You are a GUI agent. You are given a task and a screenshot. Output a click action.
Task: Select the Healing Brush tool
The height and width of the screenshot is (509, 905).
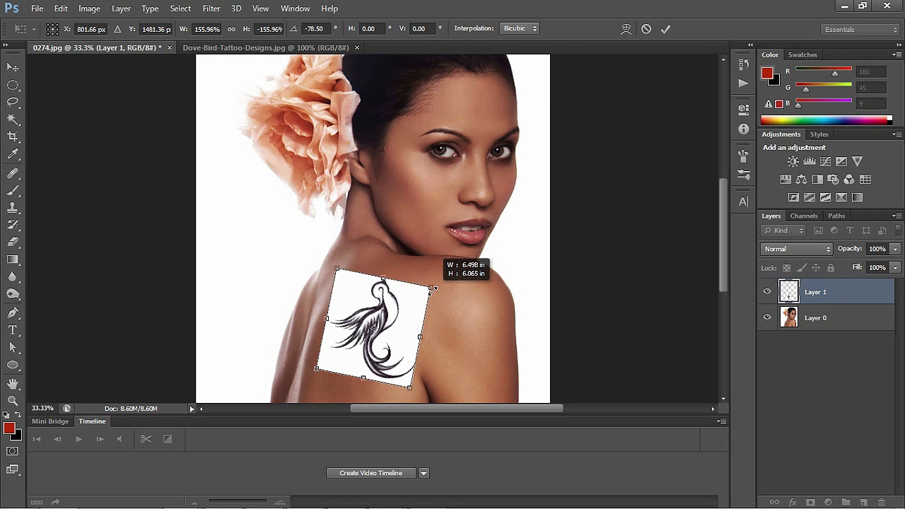coord(13,173)
